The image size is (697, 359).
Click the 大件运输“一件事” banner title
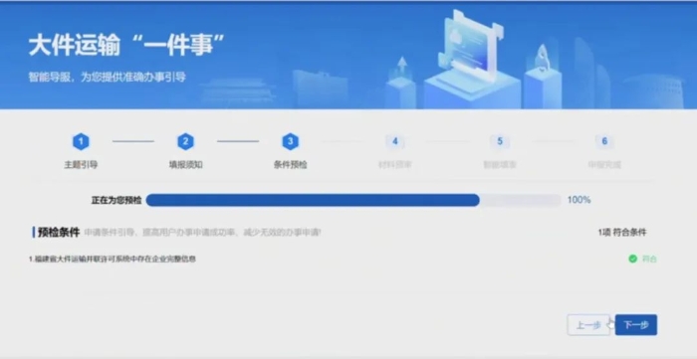[x=126, y=46]
